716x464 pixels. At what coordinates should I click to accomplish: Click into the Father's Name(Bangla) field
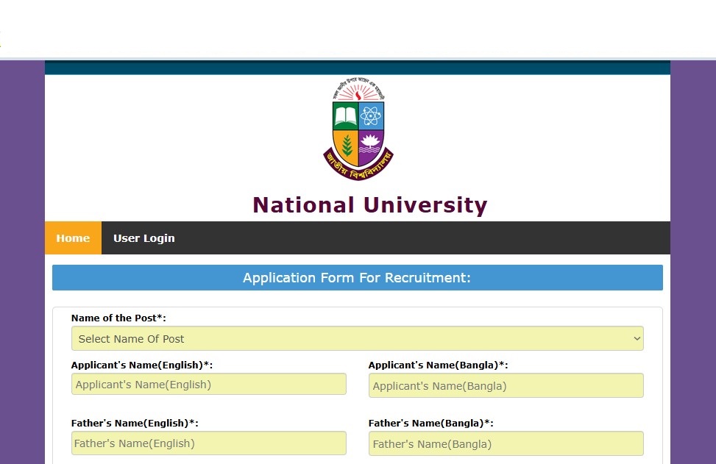(506, 443)
